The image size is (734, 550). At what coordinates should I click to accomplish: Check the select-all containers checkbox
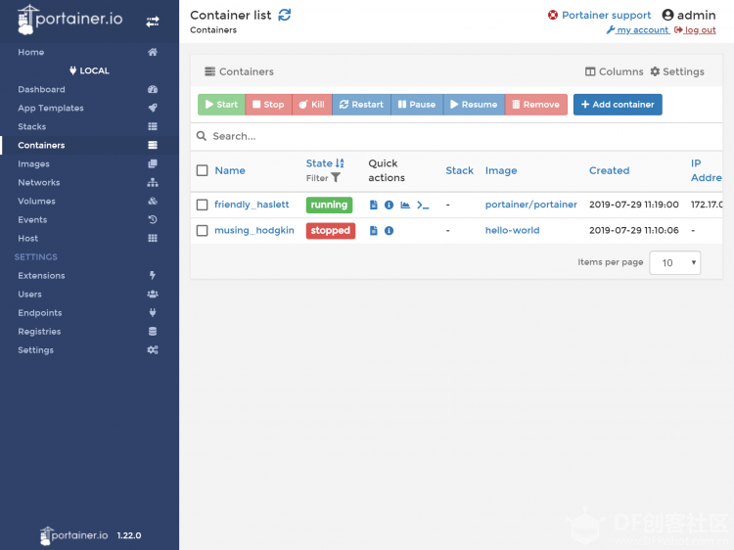point(203,170)
